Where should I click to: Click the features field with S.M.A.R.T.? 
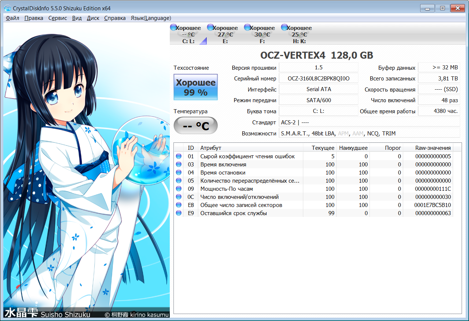pyautogui.click(x=370, y=133)
